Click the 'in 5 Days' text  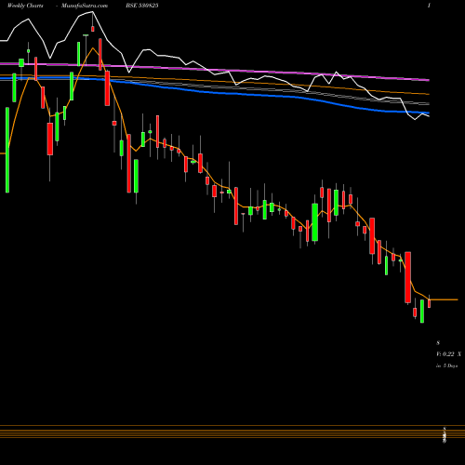[446, 365]
